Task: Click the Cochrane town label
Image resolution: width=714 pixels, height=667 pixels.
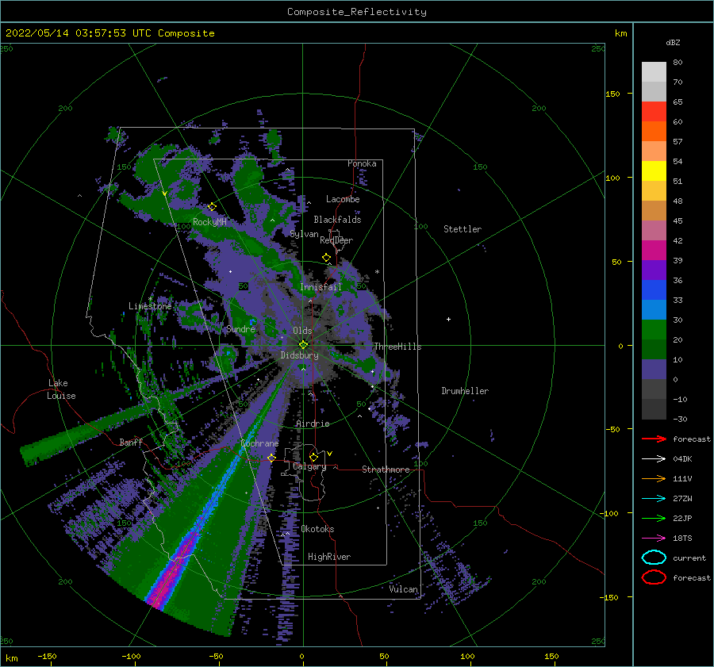Action: pos(259,443)
